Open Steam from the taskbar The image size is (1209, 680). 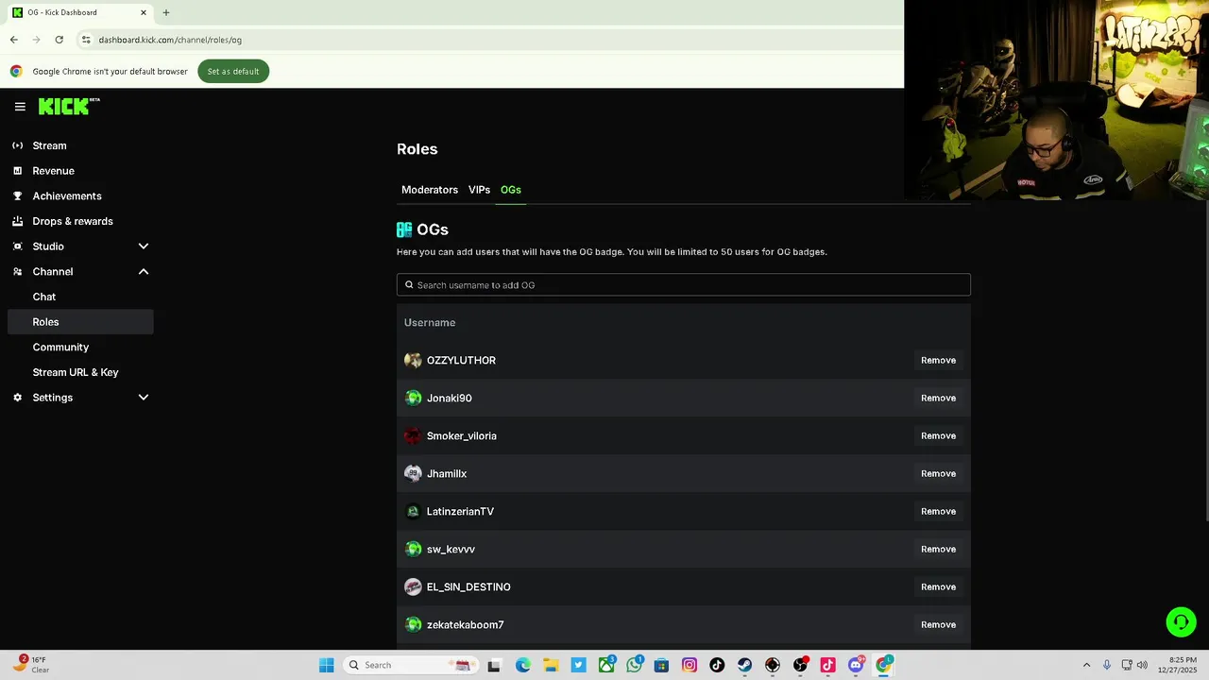point(744,665)
